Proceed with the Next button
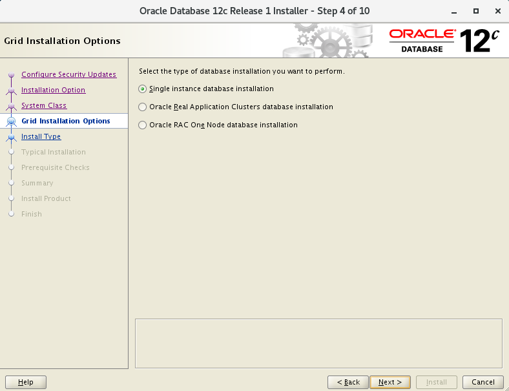The height and width of the screenshot is (391, 509). (390, 382)
